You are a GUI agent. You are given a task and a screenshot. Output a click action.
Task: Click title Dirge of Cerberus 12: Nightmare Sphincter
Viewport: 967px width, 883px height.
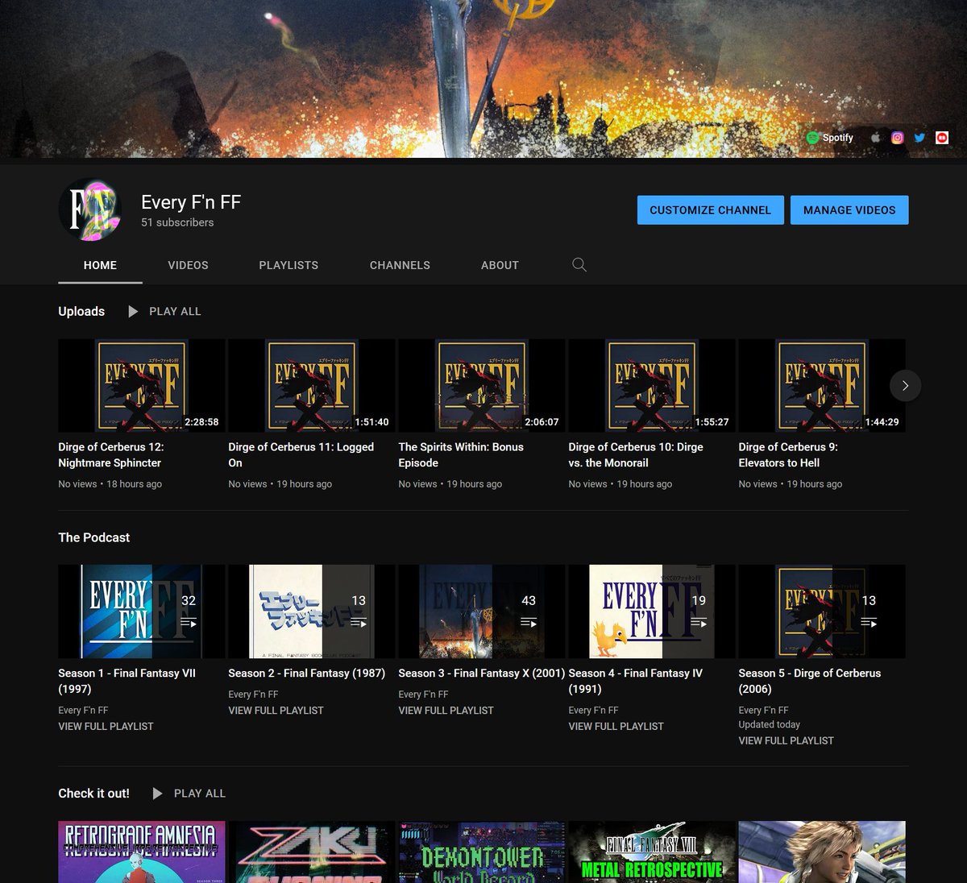point(110,455)
